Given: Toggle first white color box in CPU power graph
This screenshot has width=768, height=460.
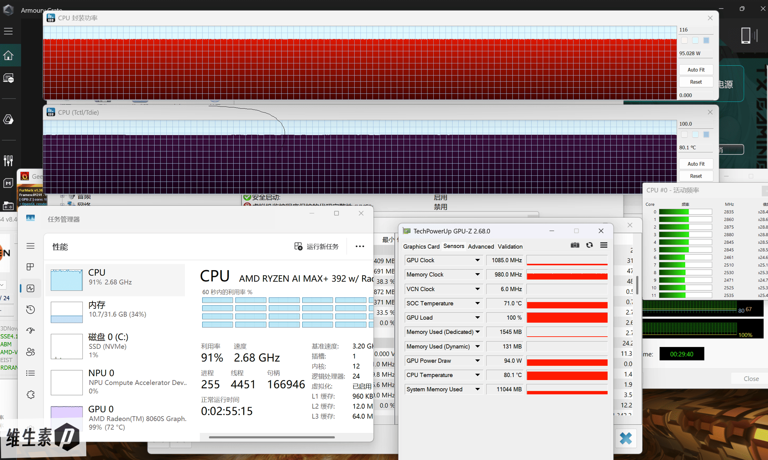Looking at the screenshot, I should pos(684,41).
